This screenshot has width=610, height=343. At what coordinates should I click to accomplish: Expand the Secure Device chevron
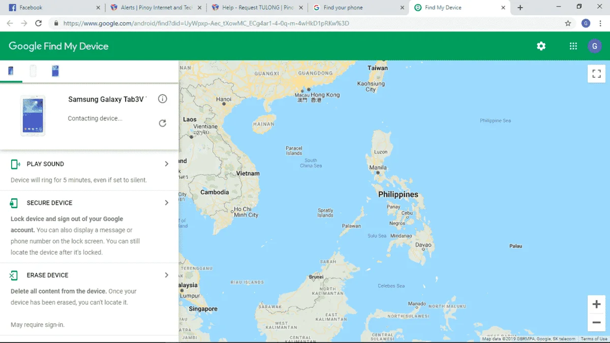point(166,202)
